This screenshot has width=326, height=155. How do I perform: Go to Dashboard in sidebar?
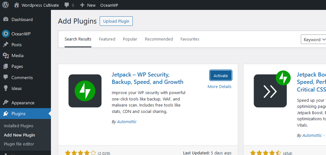tap(22, 19)
